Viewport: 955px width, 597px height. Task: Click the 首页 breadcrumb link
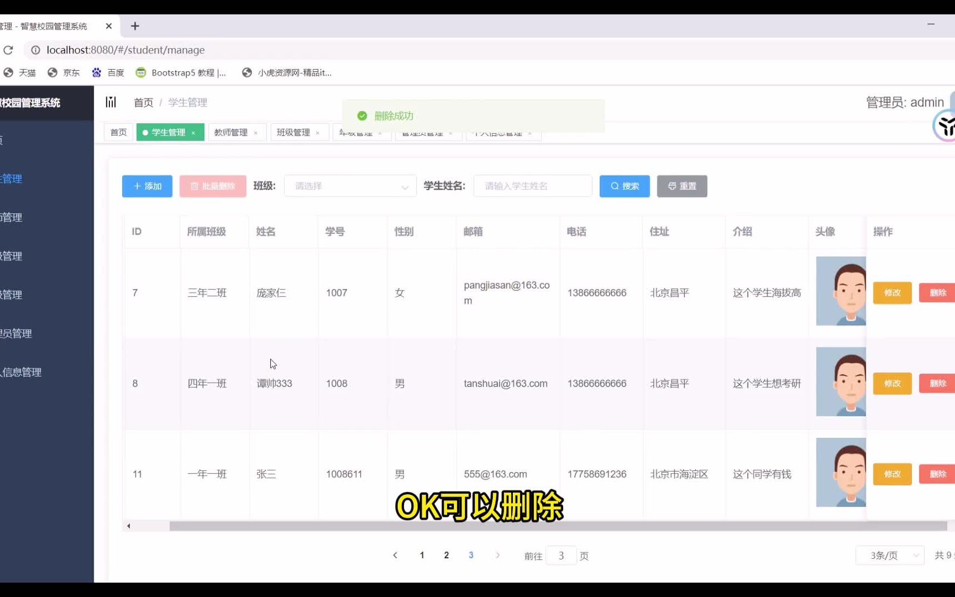pos(143,102)
